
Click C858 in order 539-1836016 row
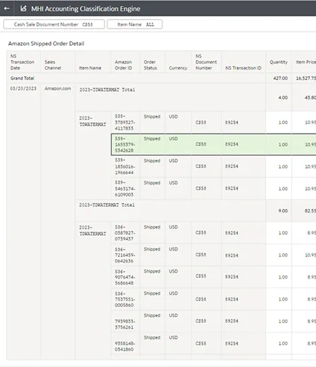tap(201, 167)
